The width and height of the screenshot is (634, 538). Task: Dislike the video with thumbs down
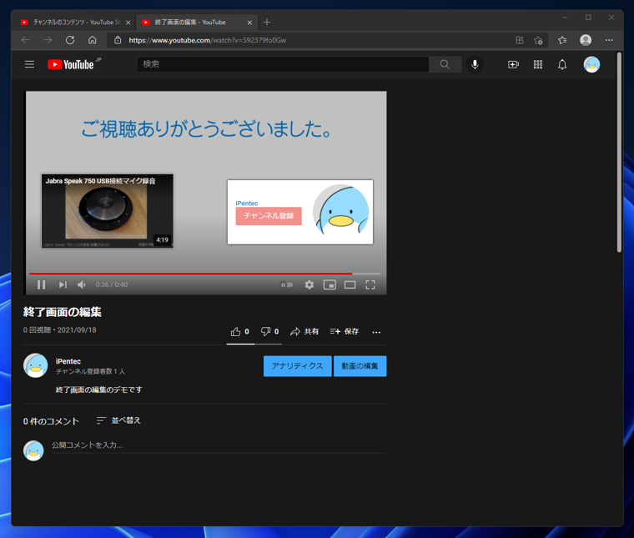pyautogui.click(x=269, y=331)
